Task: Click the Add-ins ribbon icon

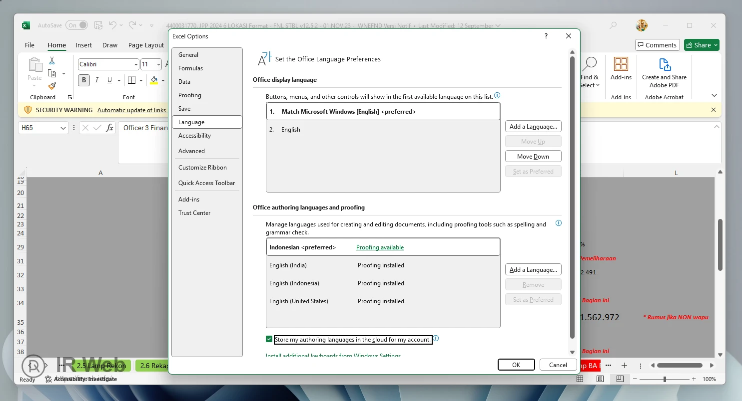Action: click(x=621, y=64)
